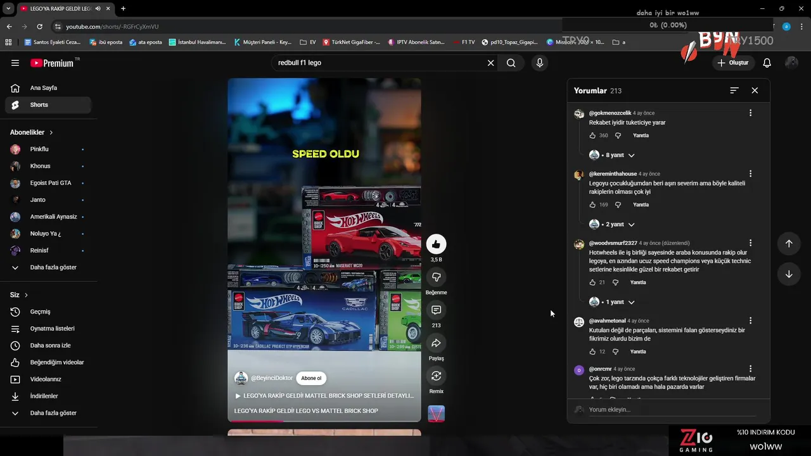Open a new browser tab with plus
This screenshot has height=456, width=811.
(x=123, y=8)
